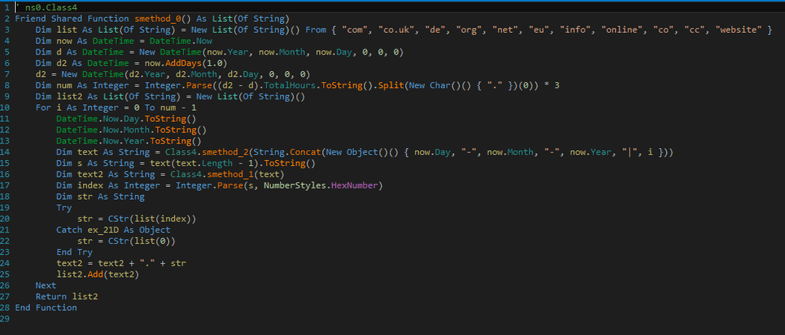Screen dimensions: 785x335
Task: Click the "eu" string literal
Action: [x=540, y=30]
